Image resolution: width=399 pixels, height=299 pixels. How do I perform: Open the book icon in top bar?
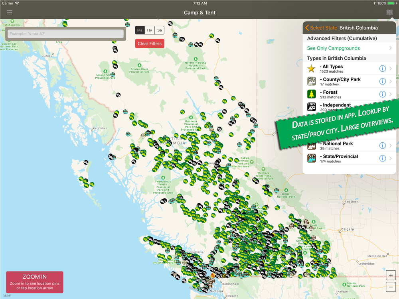pos(389,12)
